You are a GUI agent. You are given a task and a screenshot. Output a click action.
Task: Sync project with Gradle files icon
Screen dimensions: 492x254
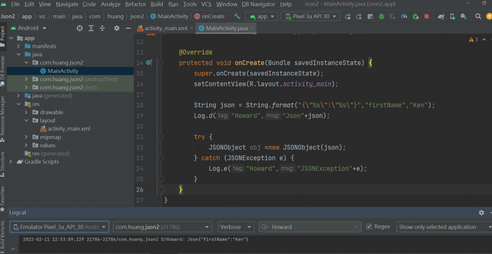click(441, 16)
